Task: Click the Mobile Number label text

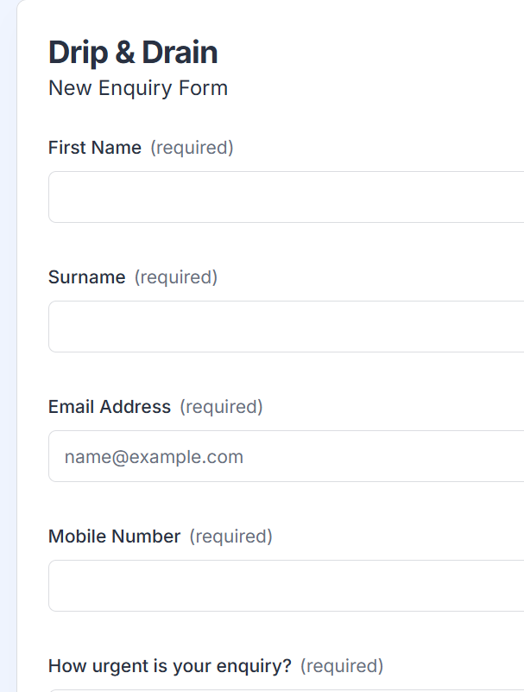Action: (114, 536)
